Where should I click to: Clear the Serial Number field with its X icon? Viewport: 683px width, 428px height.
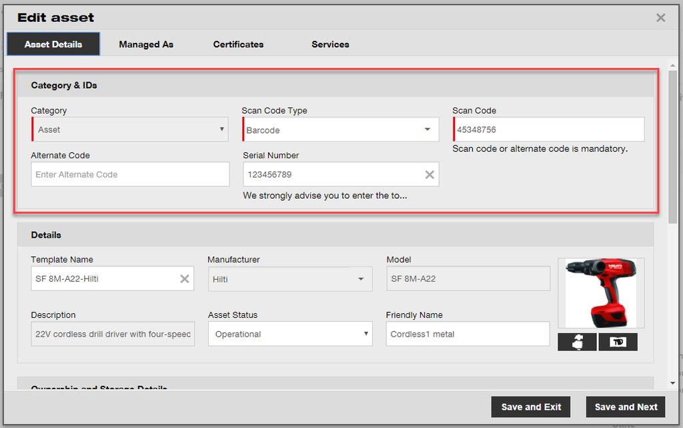pyautogui.click(x=430, y=174)
